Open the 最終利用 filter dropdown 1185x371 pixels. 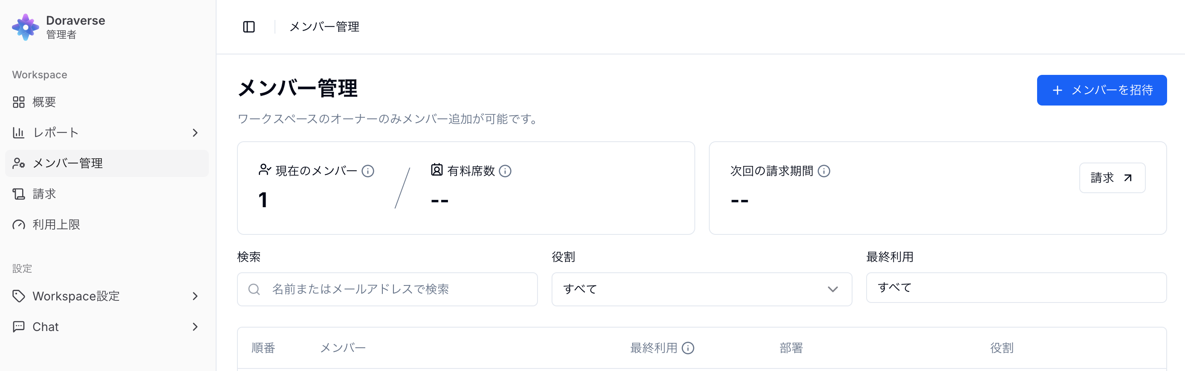pyautogui.click(x=1016, y=288)
